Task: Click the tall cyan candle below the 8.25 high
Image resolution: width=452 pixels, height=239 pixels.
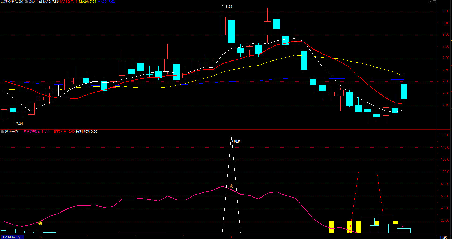Action: click(231, 31)
